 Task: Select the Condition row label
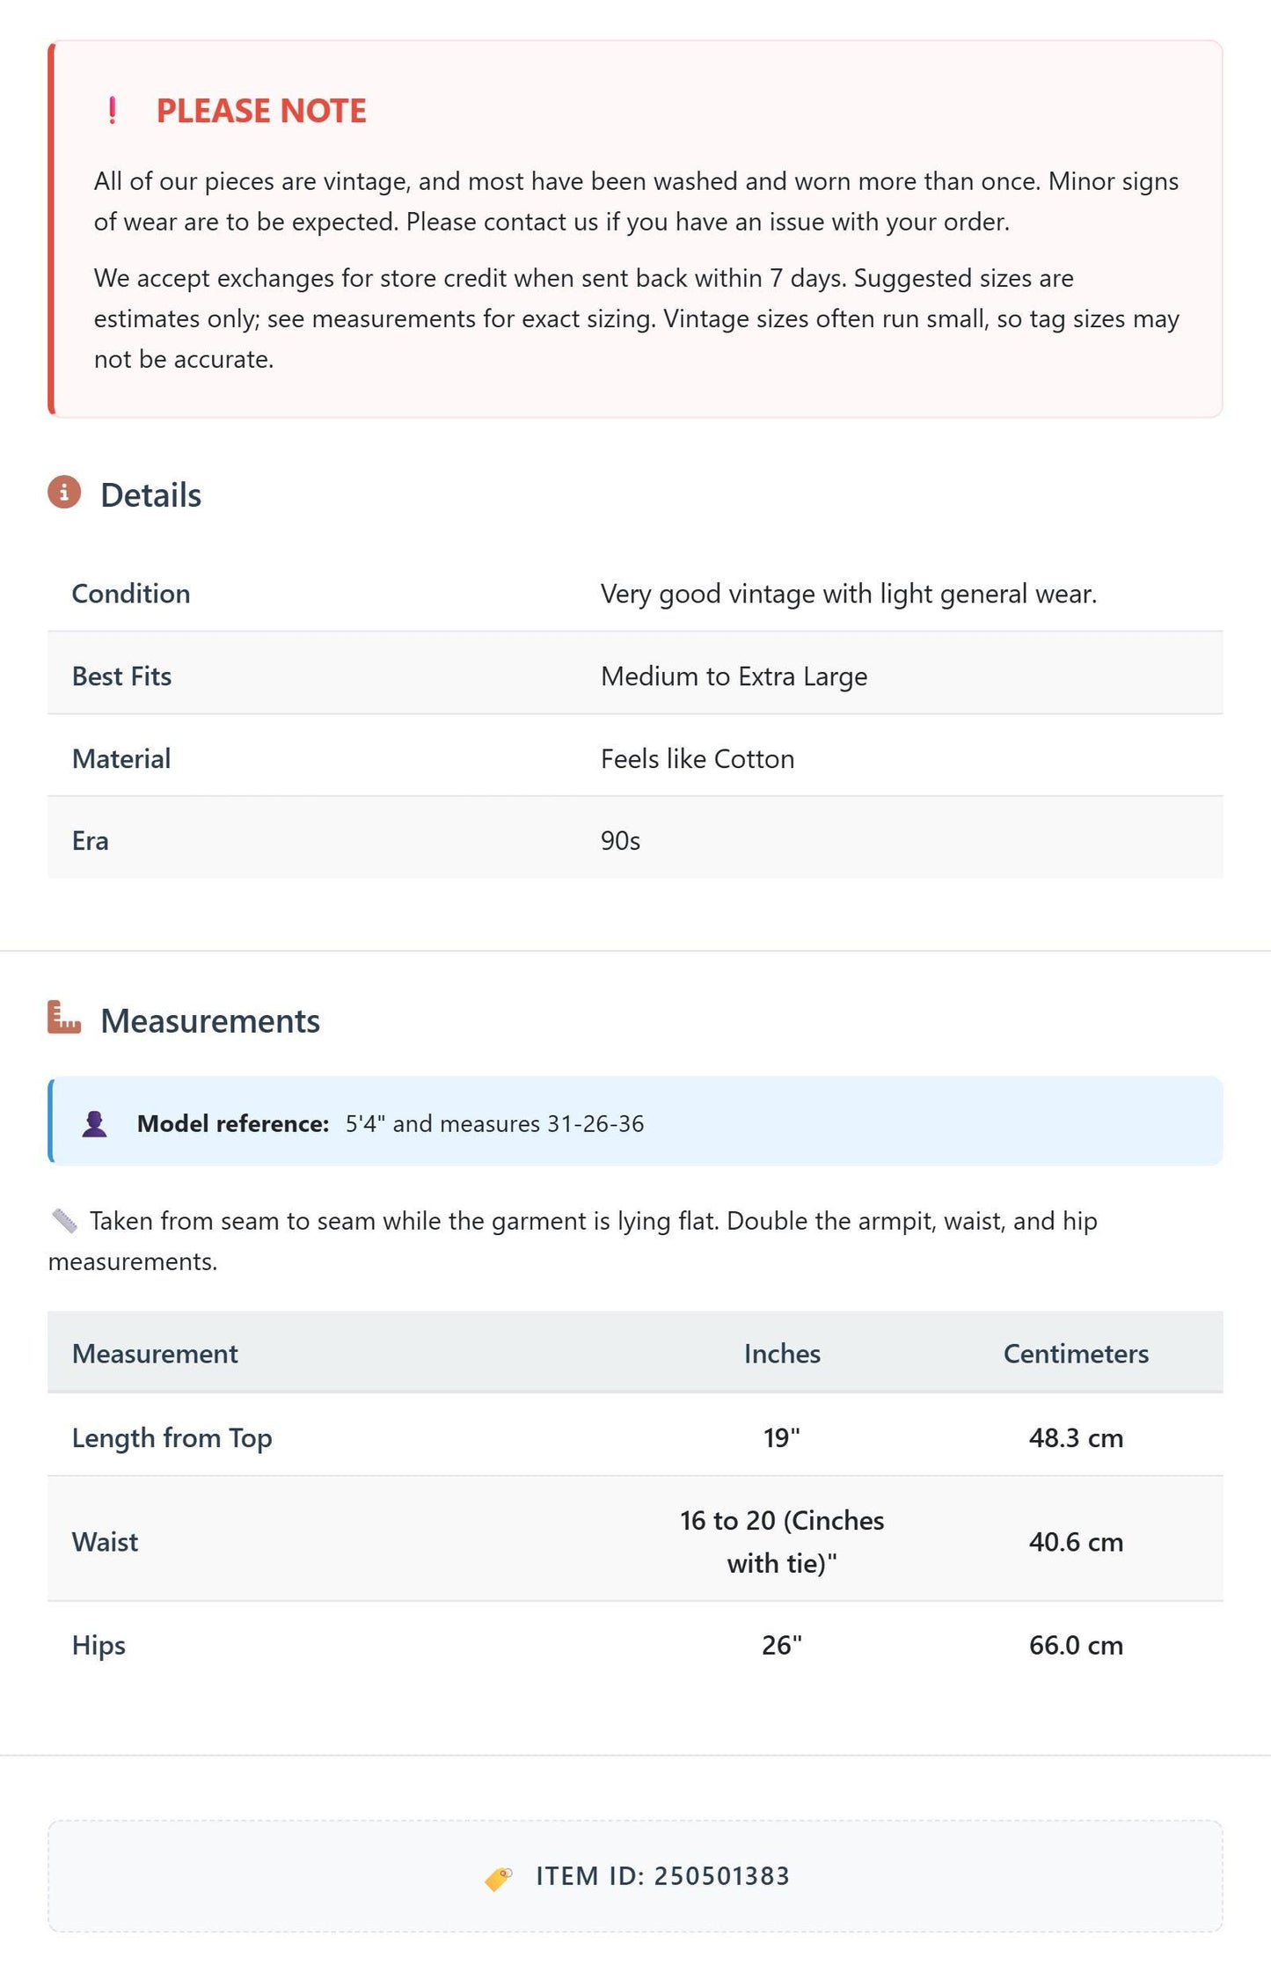click(131, 594)
